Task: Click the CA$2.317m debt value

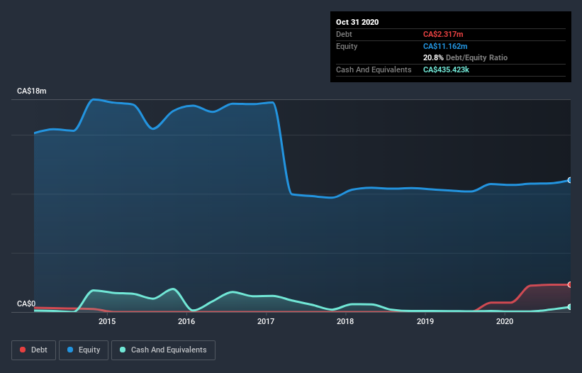Action: 443,34
